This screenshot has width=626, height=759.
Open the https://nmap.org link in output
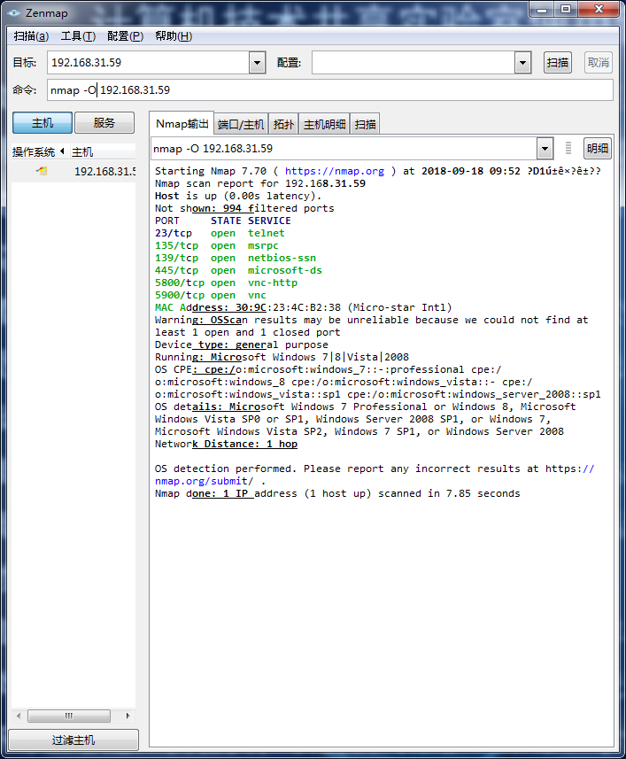pos(335,171)
